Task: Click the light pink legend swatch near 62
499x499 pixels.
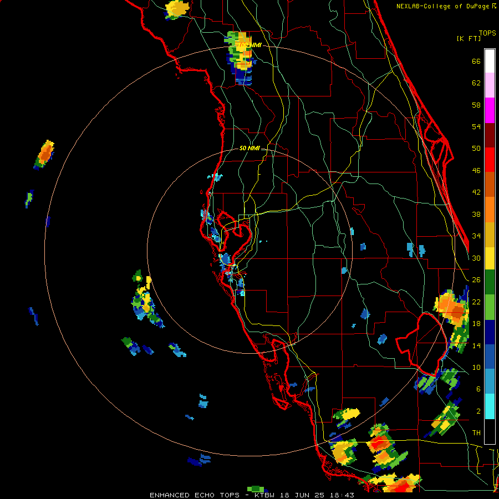Action: (490, 85)
